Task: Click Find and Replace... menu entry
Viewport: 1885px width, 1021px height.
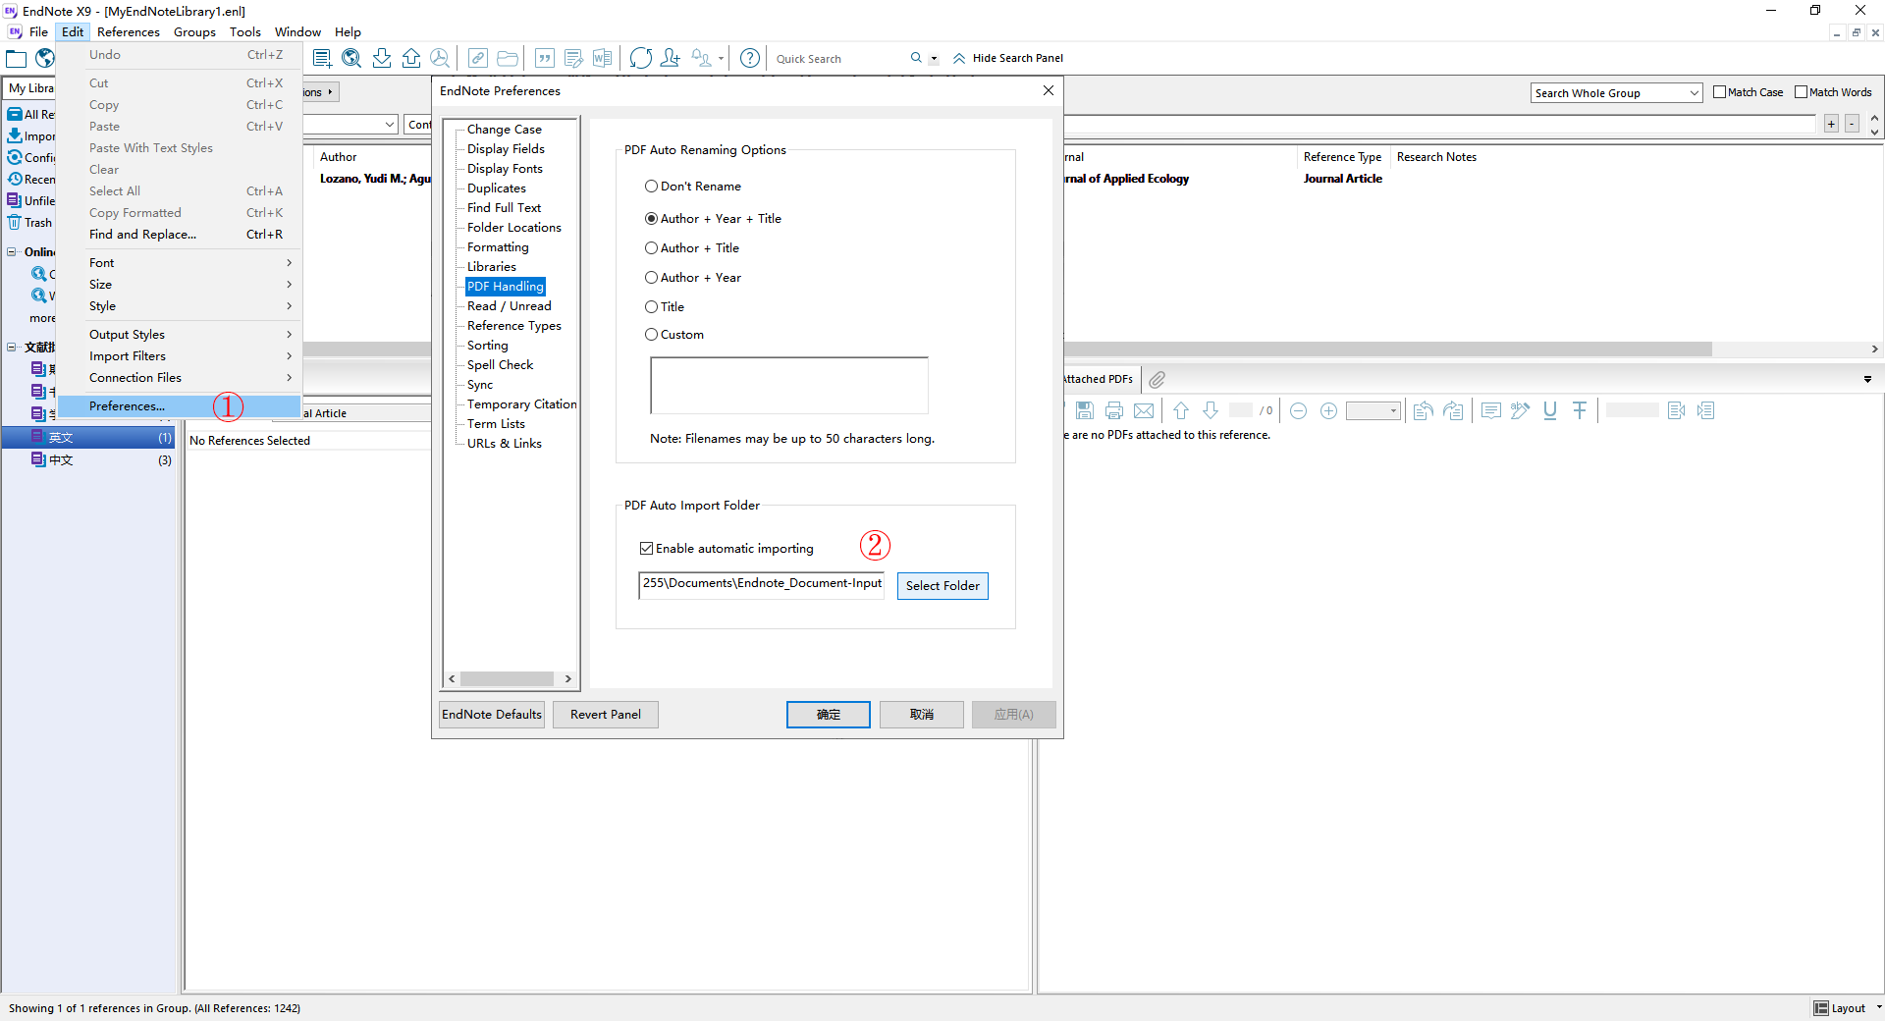Action: (x=179, y=235)
